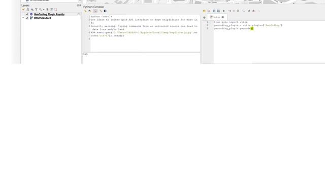The image size is (325, 182).
Task: Click the filter legend by map content icon
Action: (x=36, y=10)
